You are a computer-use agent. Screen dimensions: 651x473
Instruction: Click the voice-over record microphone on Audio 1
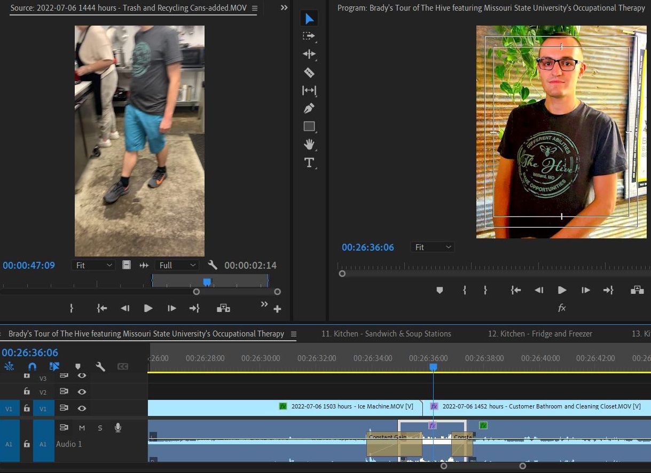pyautogui.click(x=117, y=428)
